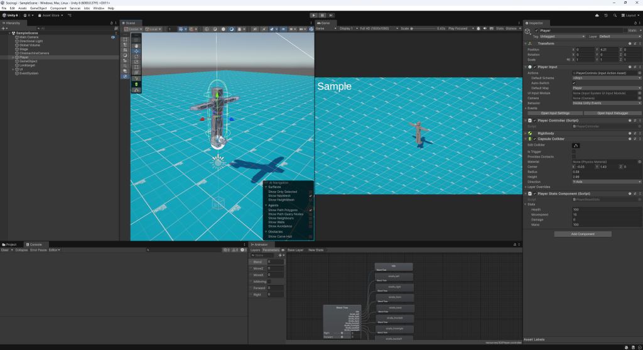Select the Move tool in Scene tools
Image resolution: width=643 pixels, height=350 pixels.
(x=136, y=51)
